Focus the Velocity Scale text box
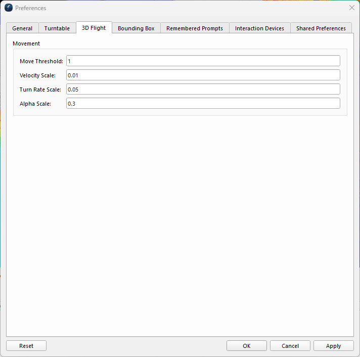This screenshot has height=357, width=360. point(203,75)
